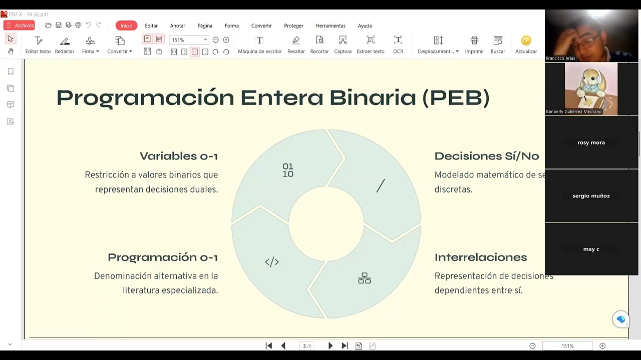Click the Buscar search tool

[x=498, y=45]
